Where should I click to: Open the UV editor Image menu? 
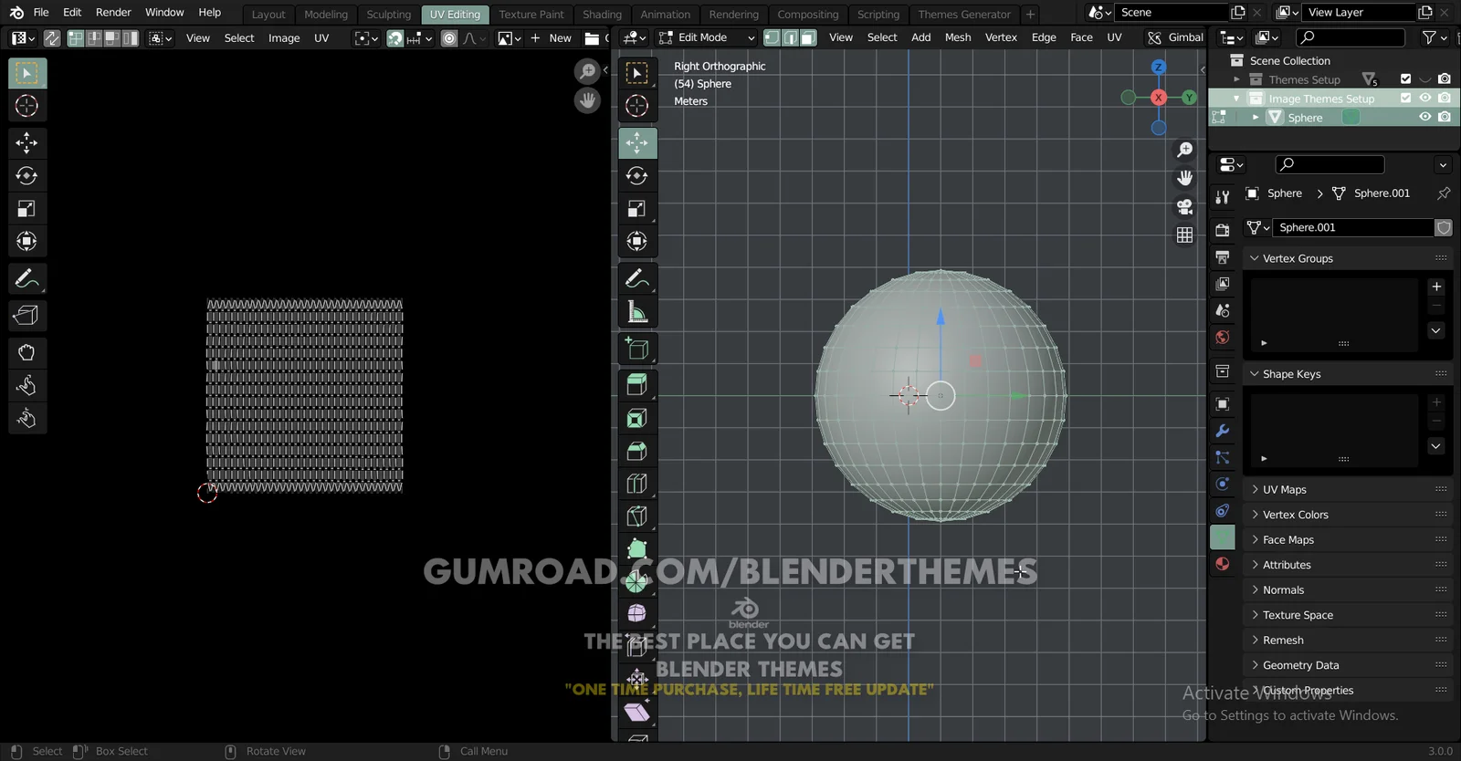pos(284,38)
